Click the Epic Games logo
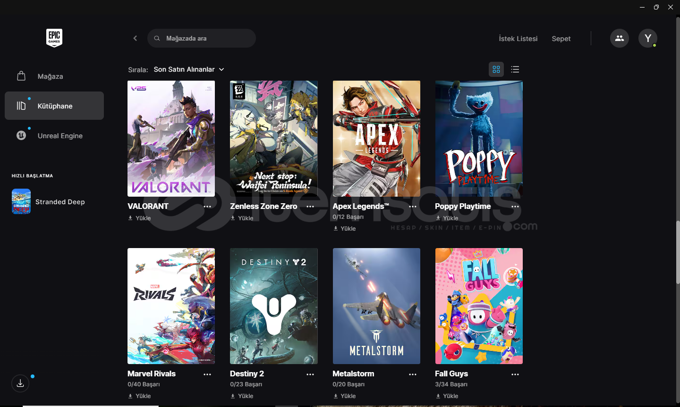This screenshot has height=407, width=680. pos(54,38)
